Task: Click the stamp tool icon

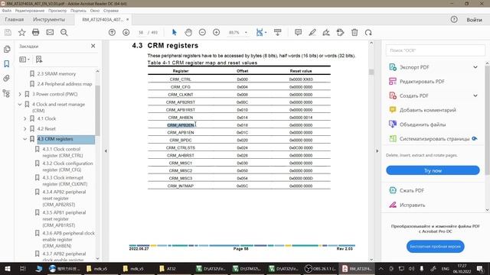Action: point(340,32)
